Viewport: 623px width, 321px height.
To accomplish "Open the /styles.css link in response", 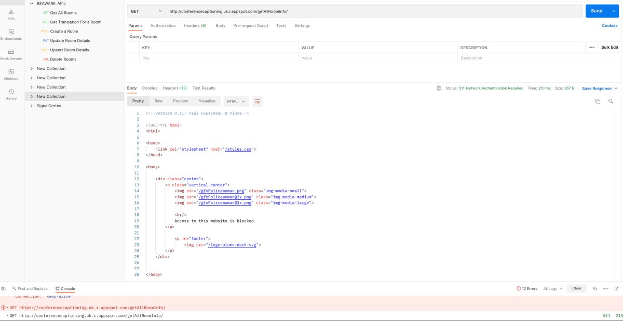I will [238, 149].
